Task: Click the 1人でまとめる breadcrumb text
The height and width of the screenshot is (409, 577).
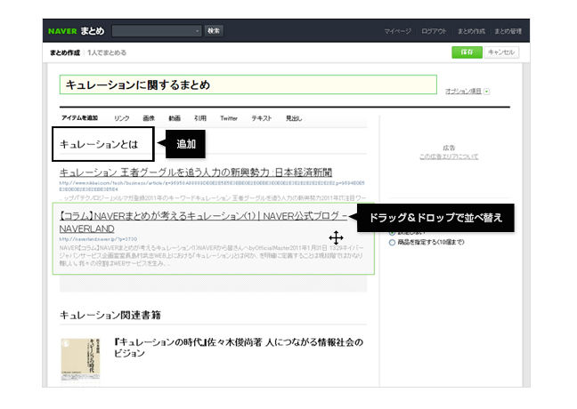Action: click(107, 52)
